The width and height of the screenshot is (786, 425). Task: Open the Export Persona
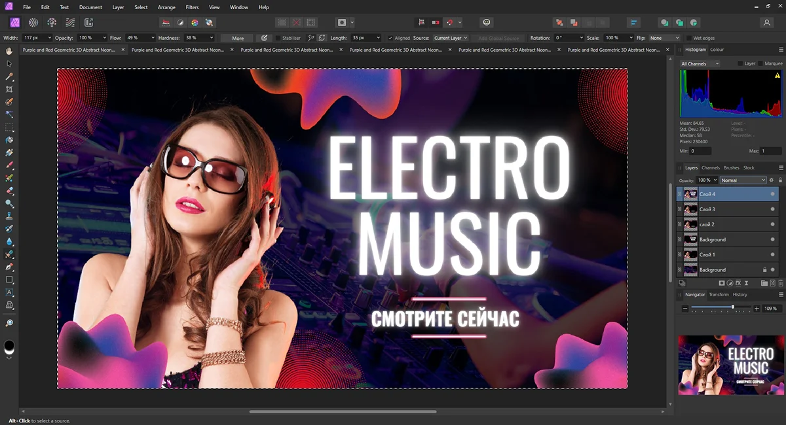[88, 23]
